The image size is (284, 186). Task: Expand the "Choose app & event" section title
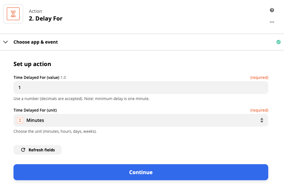click(36, 42)
